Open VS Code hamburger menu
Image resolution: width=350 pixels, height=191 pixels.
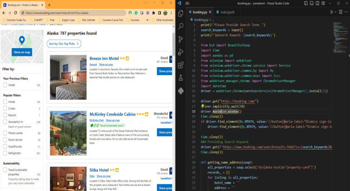click(187, 3)
